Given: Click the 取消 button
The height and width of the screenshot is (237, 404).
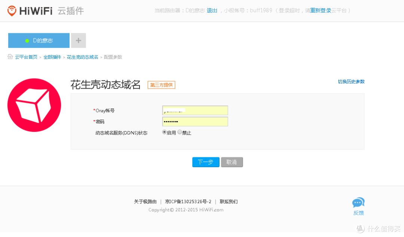Looking at the screenshot, I should pyautogui.click(x=232, y=162).
